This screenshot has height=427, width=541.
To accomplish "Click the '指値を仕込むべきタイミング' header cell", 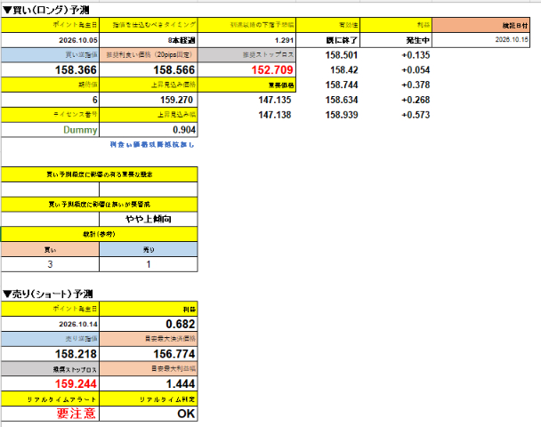I will point(149,25).
